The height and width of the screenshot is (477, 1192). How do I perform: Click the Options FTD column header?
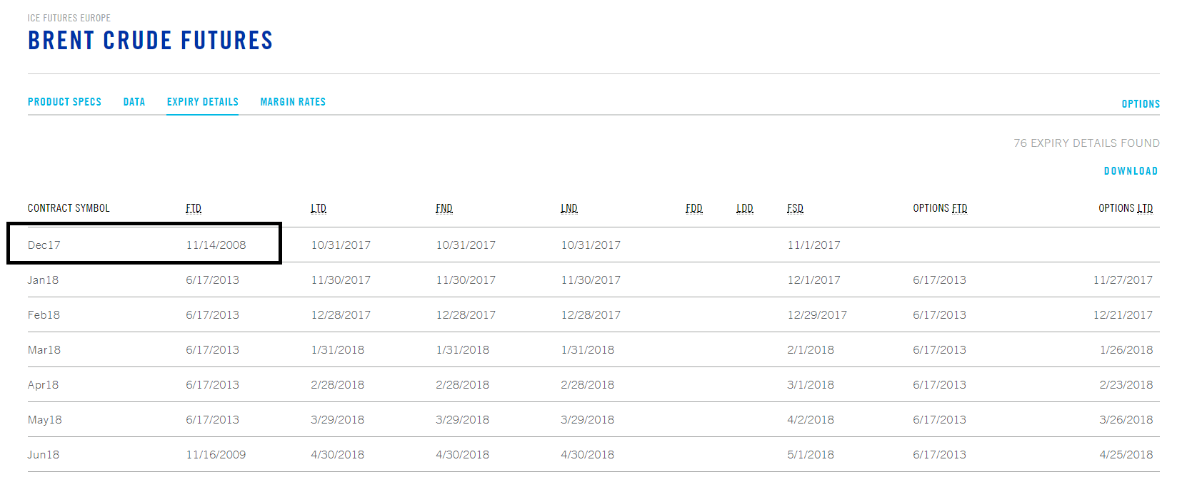[x=940, y=208]
